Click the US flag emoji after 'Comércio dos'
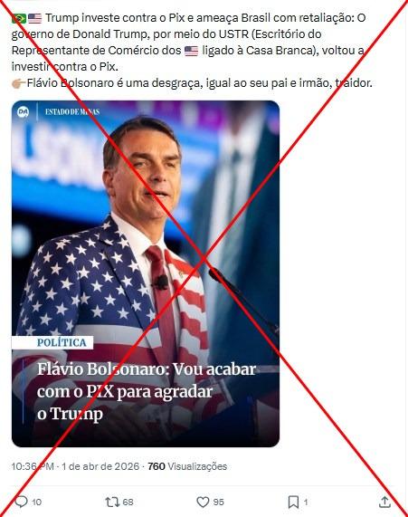 pyautogui.click(x=192, y=51)
